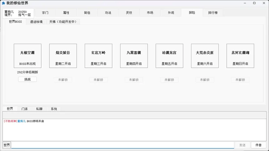269x151 pixels.
Task: Go to the 市场 tab
Action: [150, 13]
